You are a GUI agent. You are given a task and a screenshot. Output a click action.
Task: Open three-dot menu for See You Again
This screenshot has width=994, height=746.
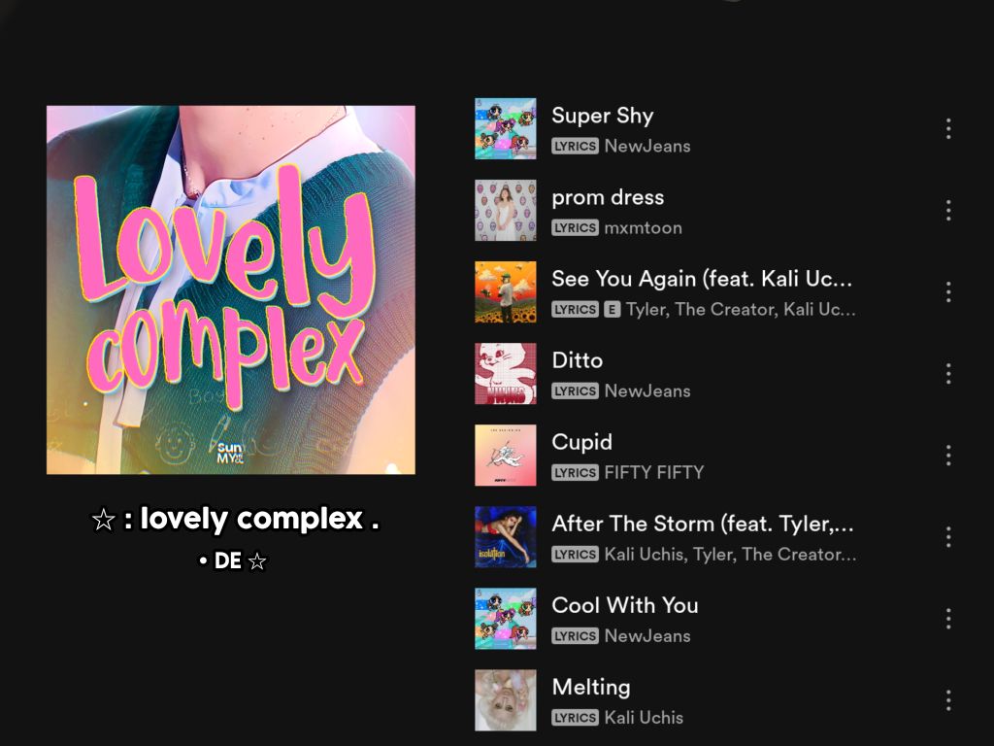(948, 291)
